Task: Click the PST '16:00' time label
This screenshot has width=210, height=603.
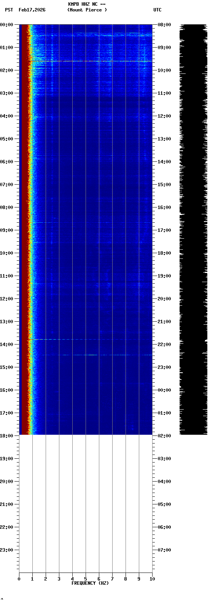Action: pyautogui.click(x=7, y=390)
